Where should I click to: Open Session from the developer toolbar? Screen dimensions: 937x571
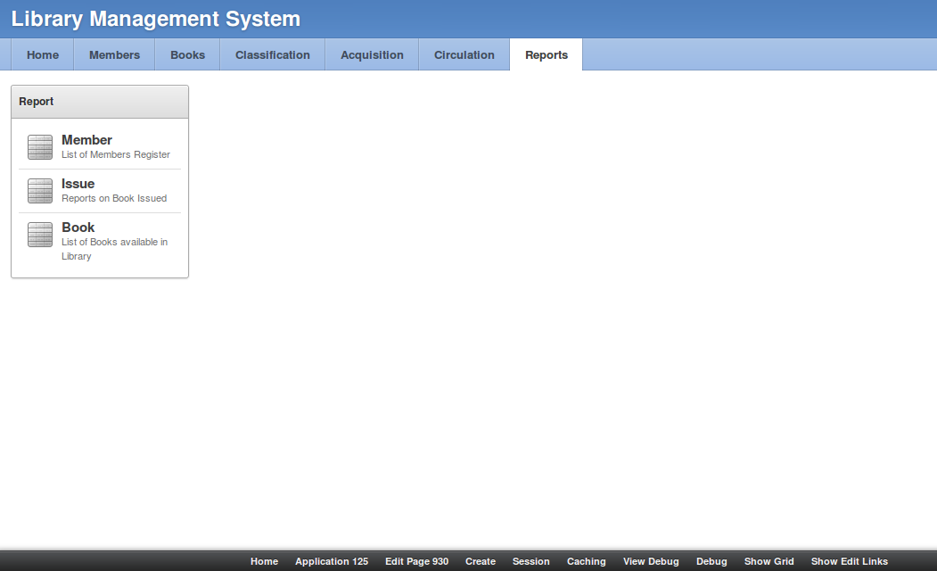(x=530, y=561)
